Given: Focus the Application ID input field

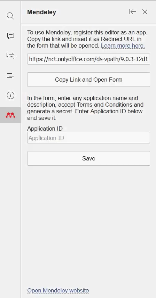Looking at the screenshot, I should [x=88, y=138].
